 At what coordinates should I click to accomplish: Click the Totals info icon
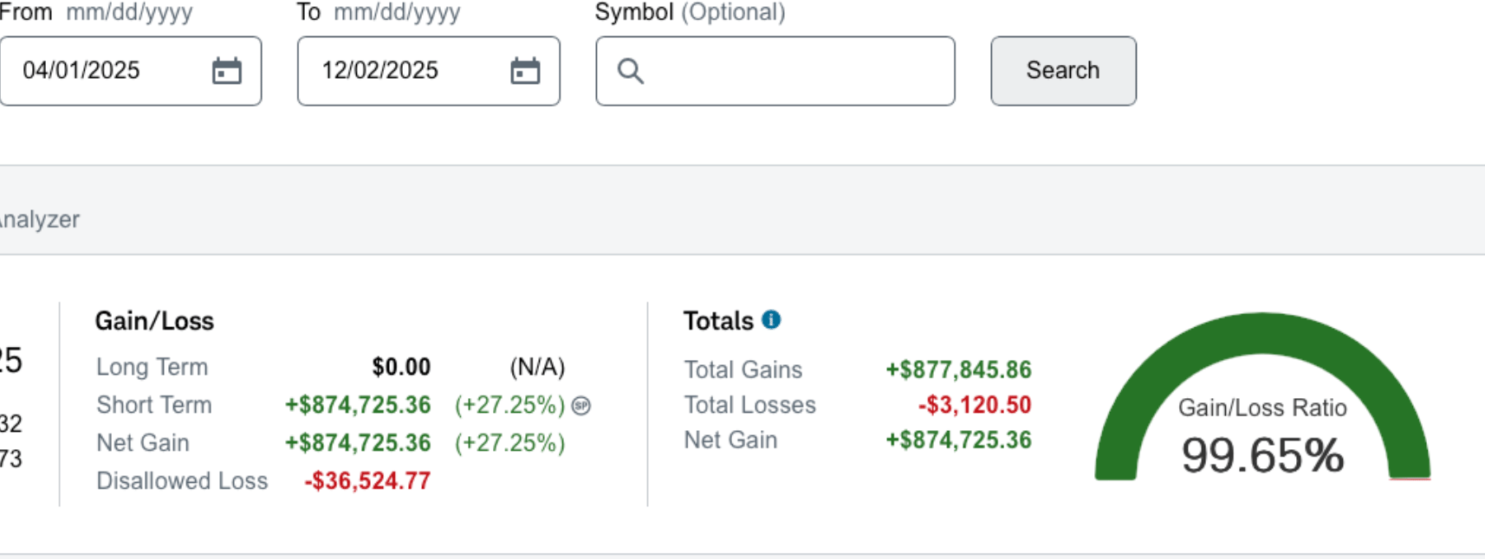pyautogui.click(x=771, y=320)
